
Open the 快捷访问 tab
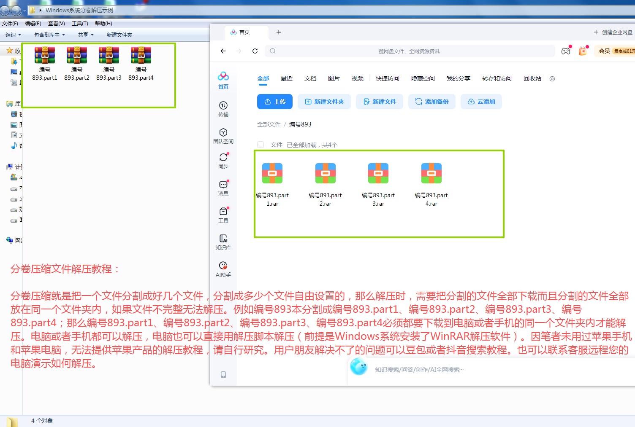(x=388, y=78)
